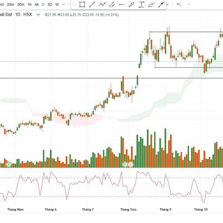Viewport: 223px width, 223px height.
Task: Grab the drawing toolbar drag handle
Action: click(74, 4)
